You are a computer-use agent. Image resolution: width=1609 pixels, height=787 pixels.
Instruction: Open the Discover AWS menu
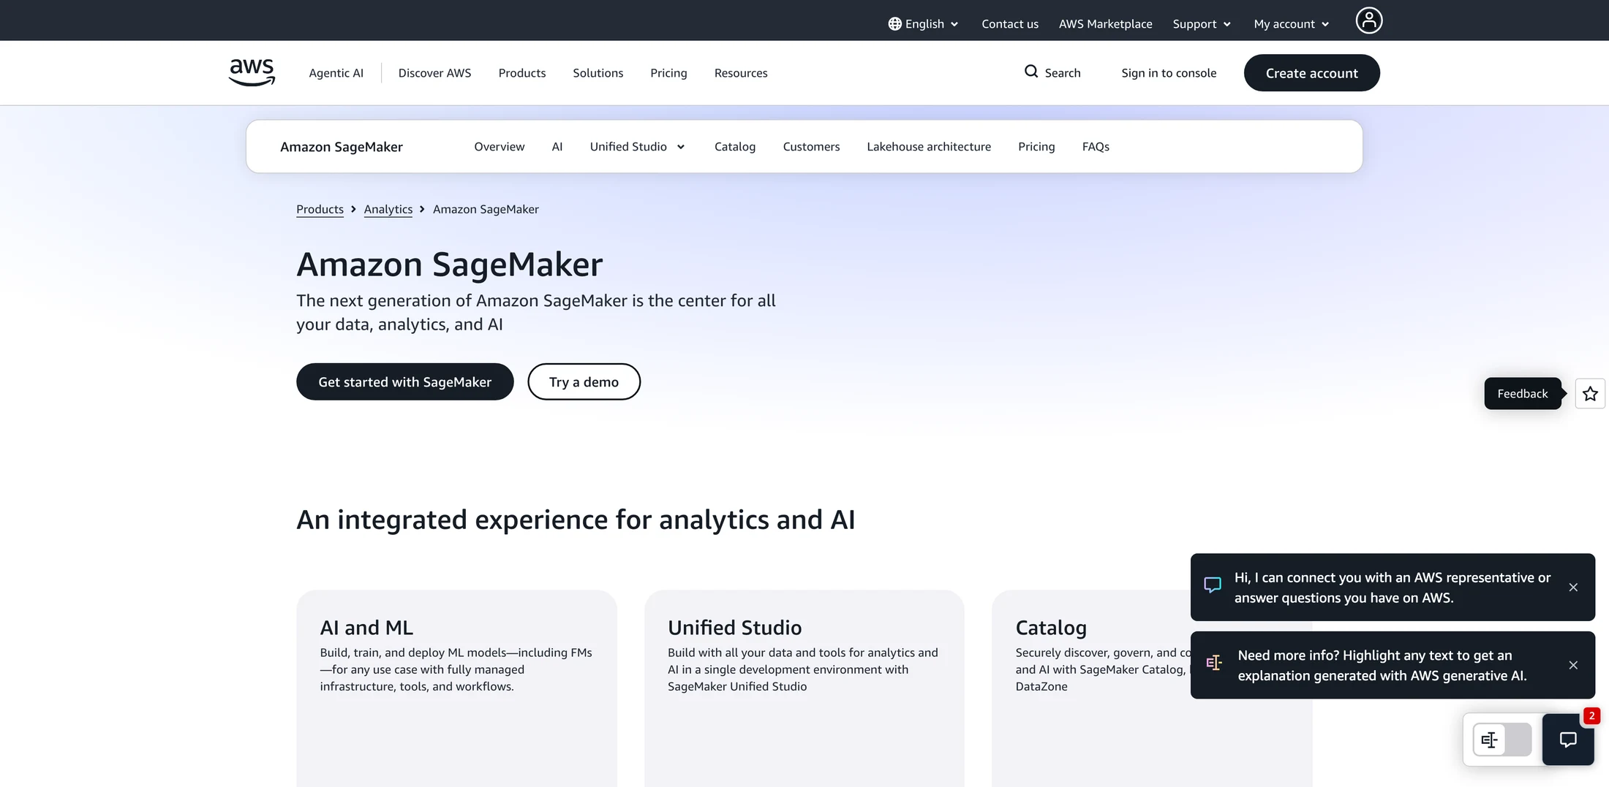[434, 73]
